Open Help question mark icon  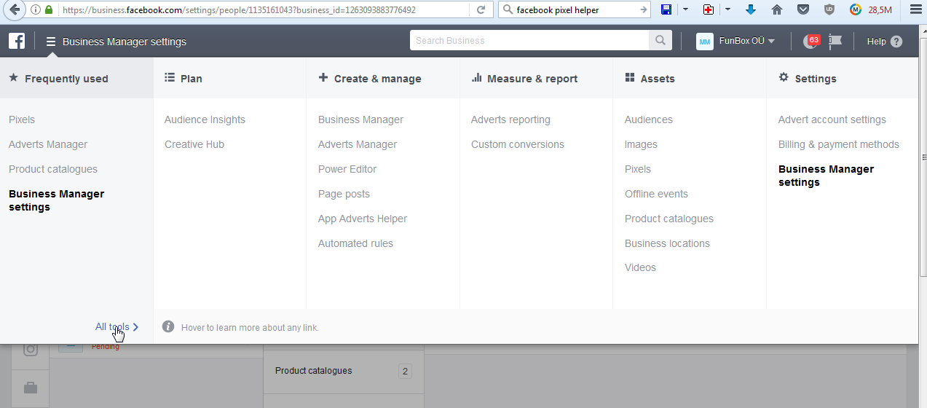click(896, 42)
